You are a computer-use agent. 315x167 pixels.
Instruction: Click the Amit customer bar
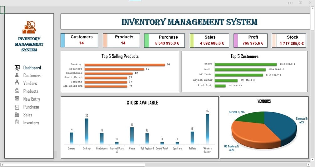pyautogui.click(x=240, y=70)
